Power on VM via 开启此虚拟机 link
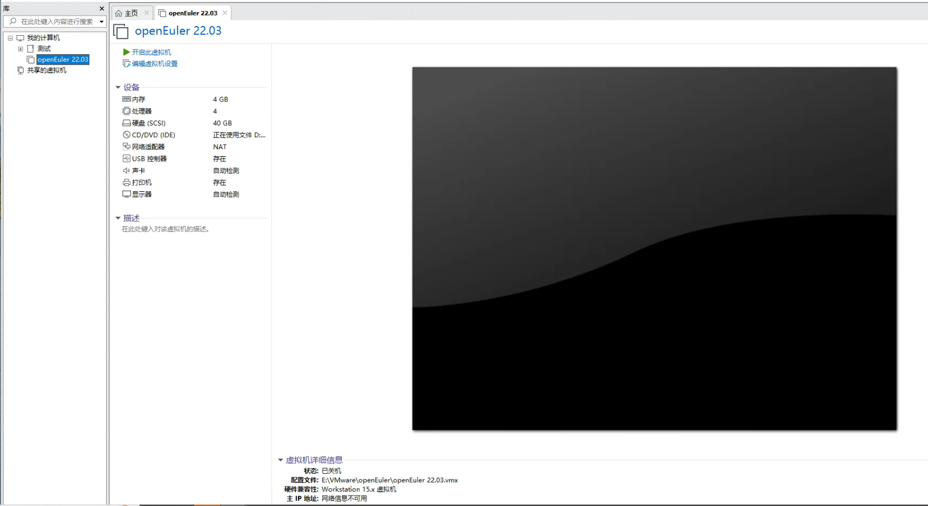 coord(152,52)
